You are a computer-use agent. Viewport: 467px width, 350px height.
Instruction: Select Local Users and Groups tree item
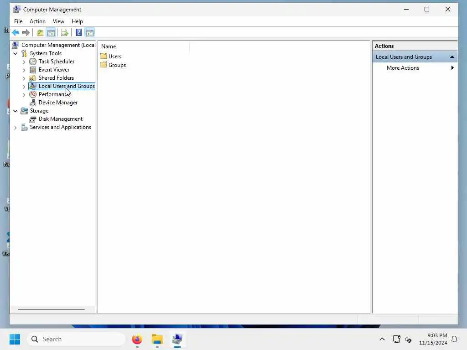pyautogui.click(x=67, y=86)
